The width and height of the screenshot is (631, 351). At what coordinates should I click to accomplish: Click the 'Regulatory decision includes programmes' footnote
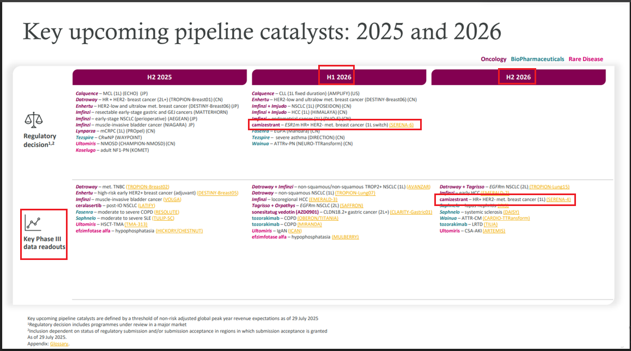(107, 324)
